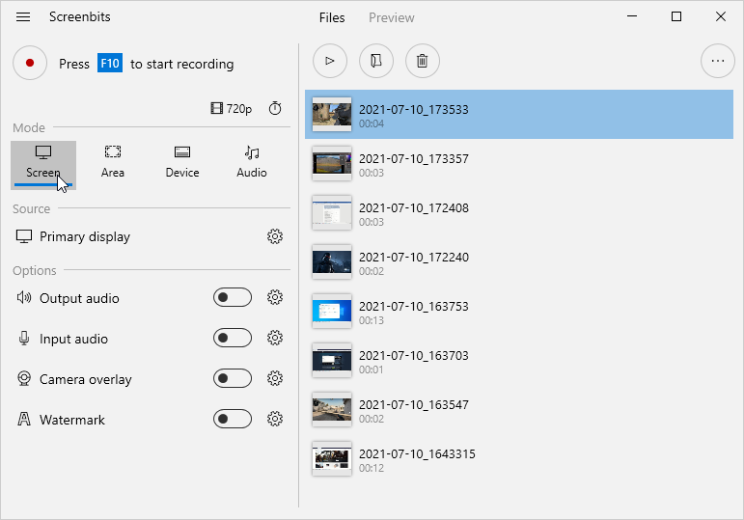Select Area recording mode
This screenshot has width=744, height=520.
113,162
